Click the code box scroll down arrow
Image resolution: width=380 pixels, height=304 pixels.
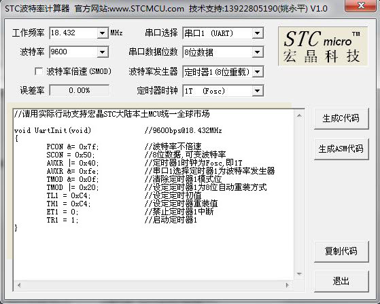click(x=299, y=274)
